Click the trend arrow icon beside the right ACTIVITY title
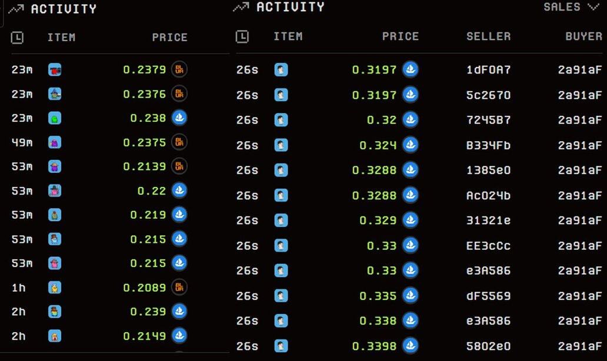607x361 pixels. pos(241,7)
